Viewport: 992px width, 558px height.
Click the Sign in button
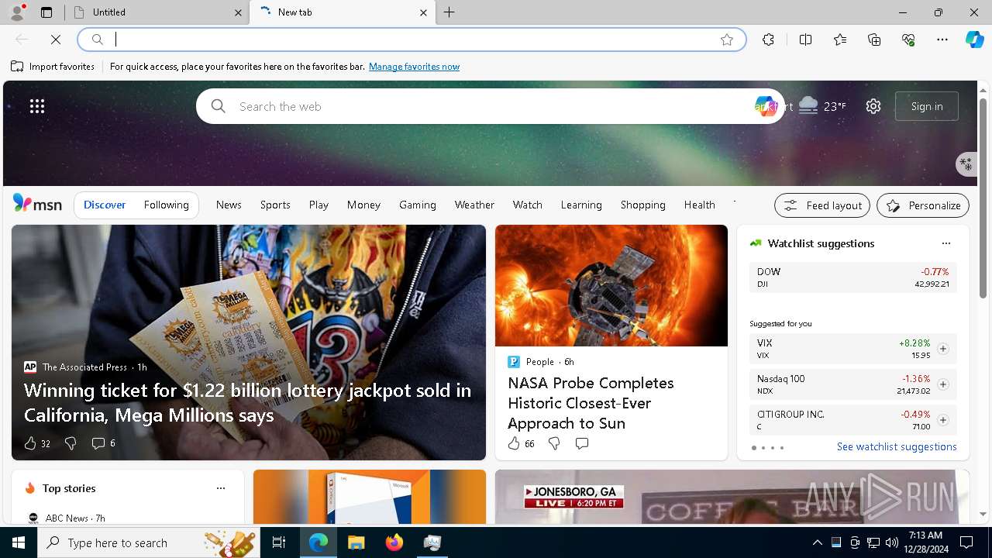[x=927, y=106]
